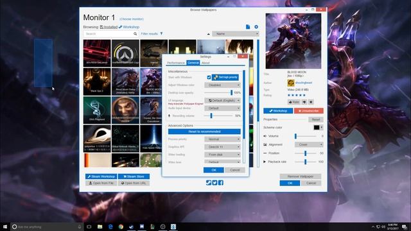Open File Explorer from taskbar
Image resolution: width=411 pixels, height=231 pixels.
pyautogui.click(x=100, y=227)
